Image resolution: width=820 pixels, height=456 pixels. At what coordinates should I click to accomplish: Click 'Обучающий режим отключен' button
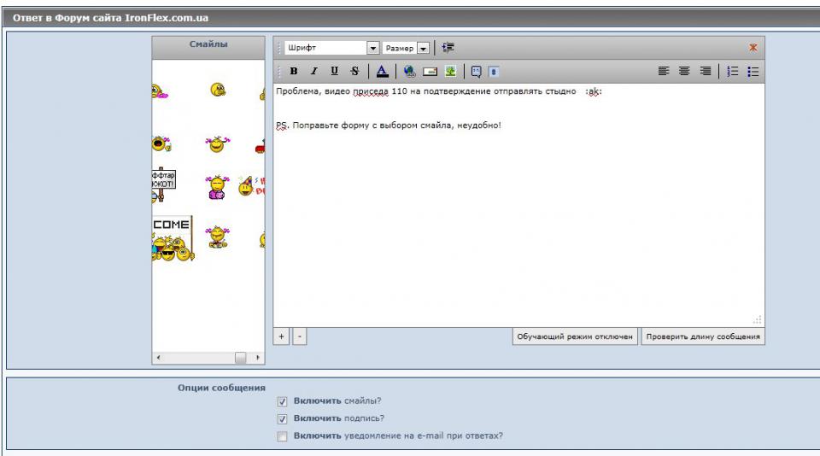pos(575,336)
